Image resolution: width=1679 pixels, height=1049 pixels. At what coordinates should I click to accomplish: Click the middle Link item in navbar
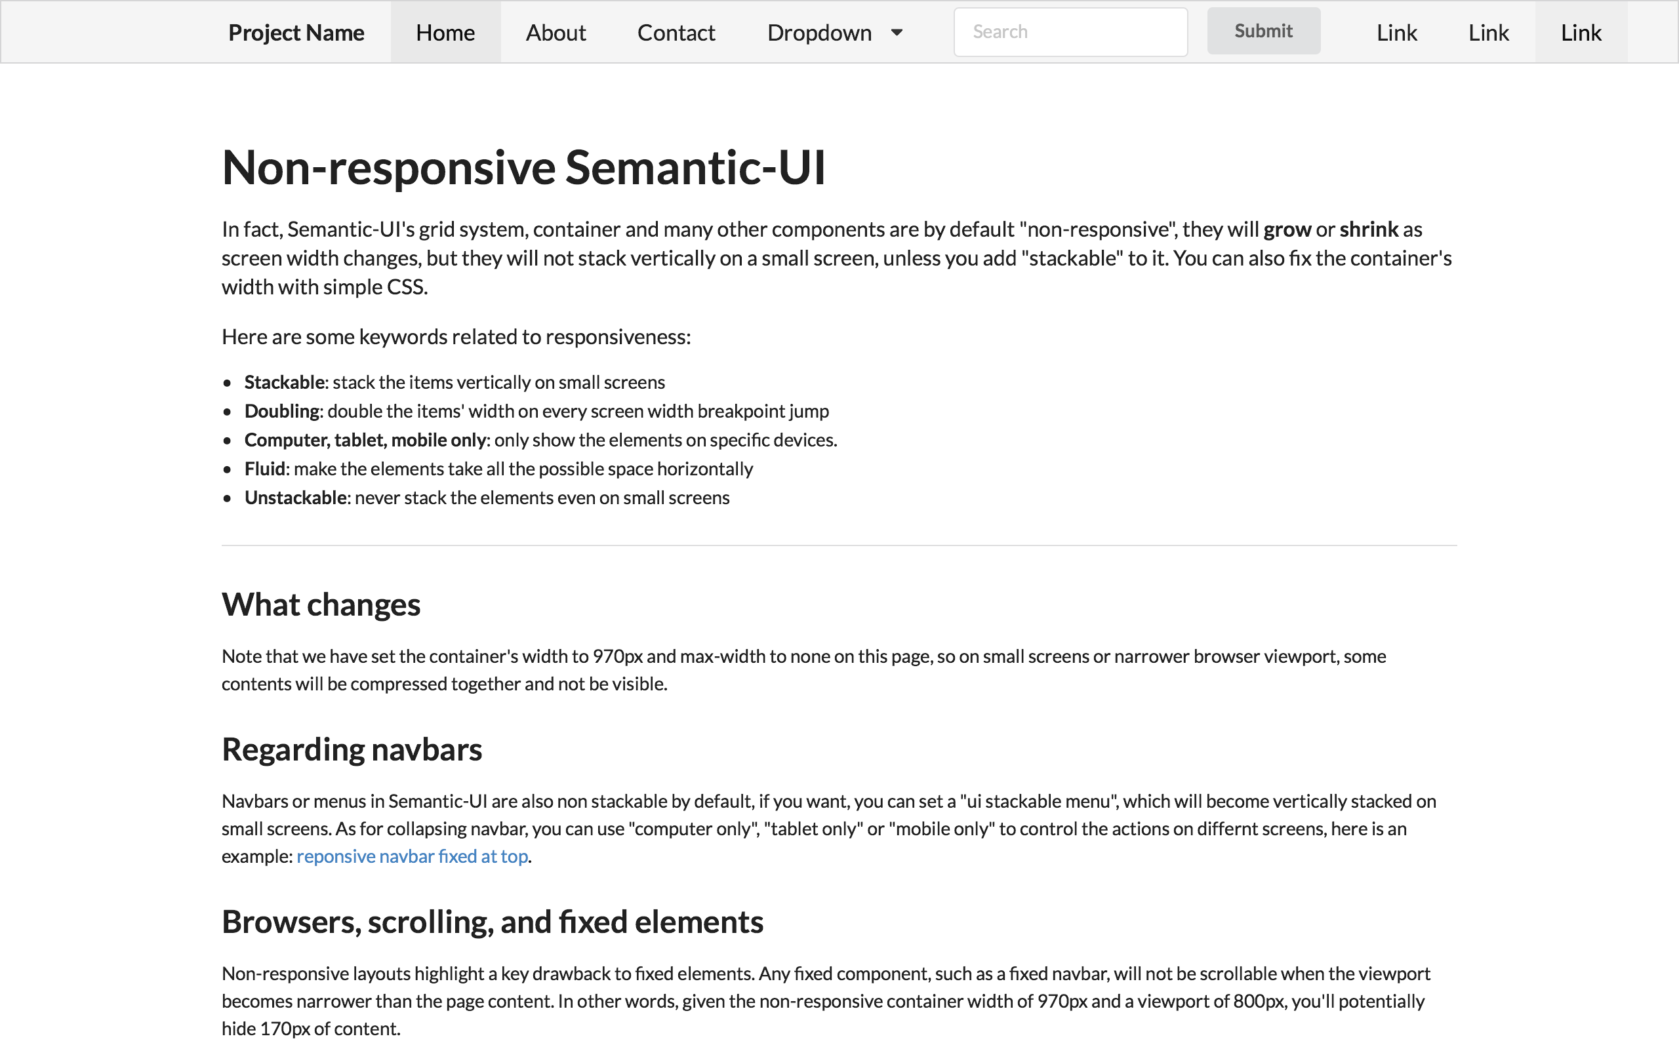1489,33
